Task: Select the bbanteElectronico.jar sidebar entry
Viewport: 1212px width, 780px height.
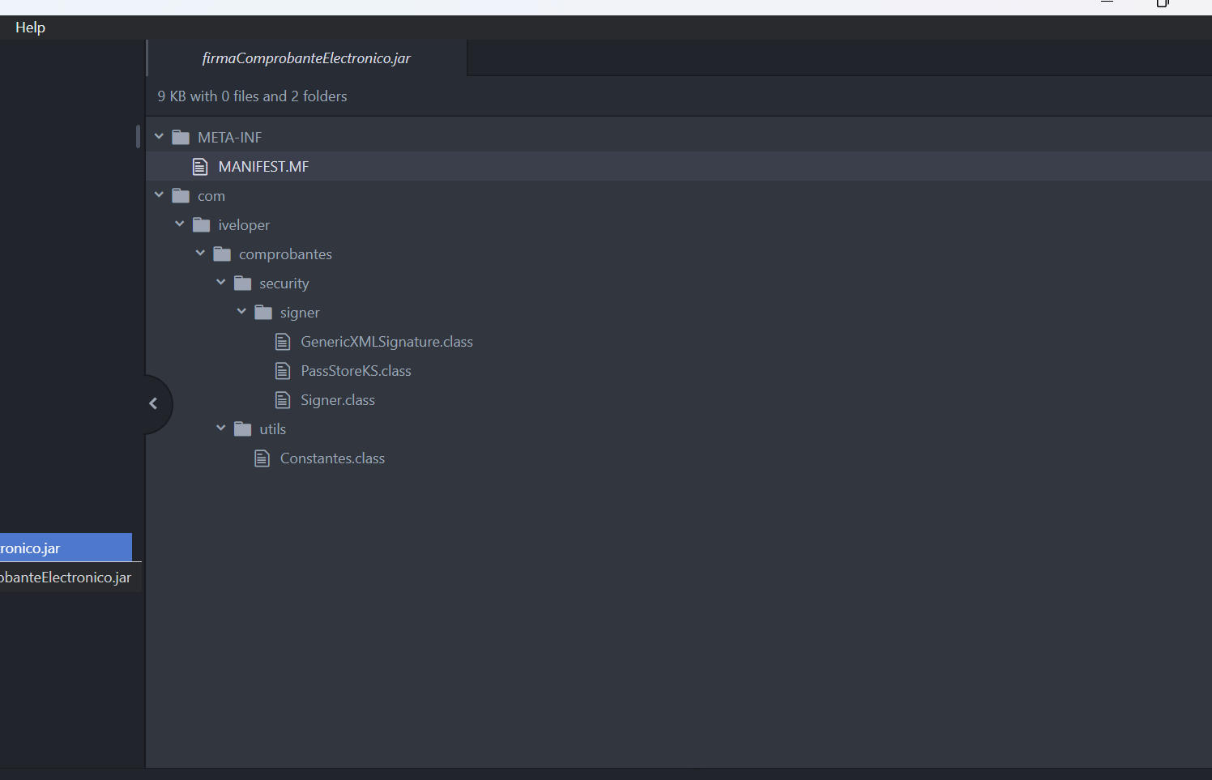Action: click(70, 578)
